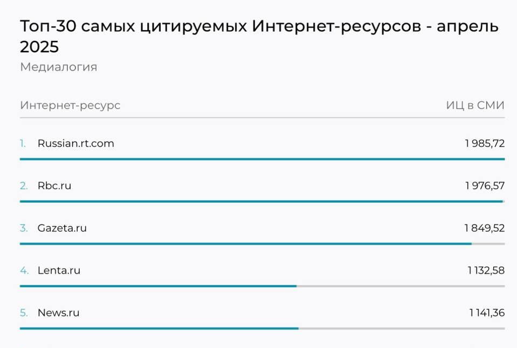Image resolution: width=517 pixels, height=348 pixels.
Task: Click the Russian.rt.com resource link
Action: coord(75,144)
